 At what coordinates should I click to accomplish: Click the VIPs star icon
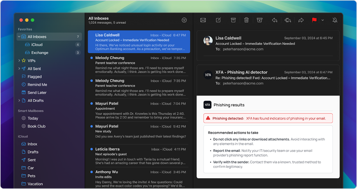[24, 61]
